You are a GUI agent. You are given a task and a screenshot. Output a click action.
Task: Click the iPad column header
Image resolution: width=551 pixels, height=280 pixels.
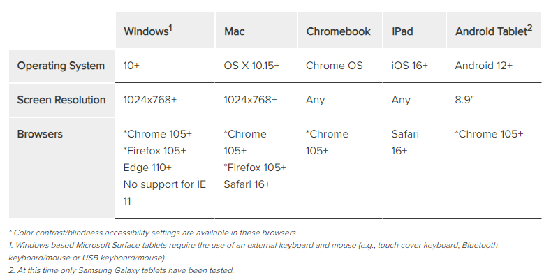(x=404, y=31)
